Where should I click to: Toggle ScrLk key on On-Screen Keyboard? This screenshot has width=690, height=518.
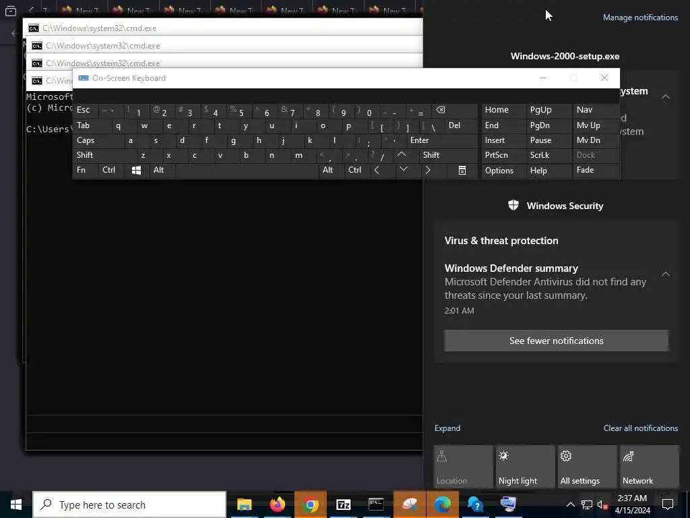coord(548,155)
